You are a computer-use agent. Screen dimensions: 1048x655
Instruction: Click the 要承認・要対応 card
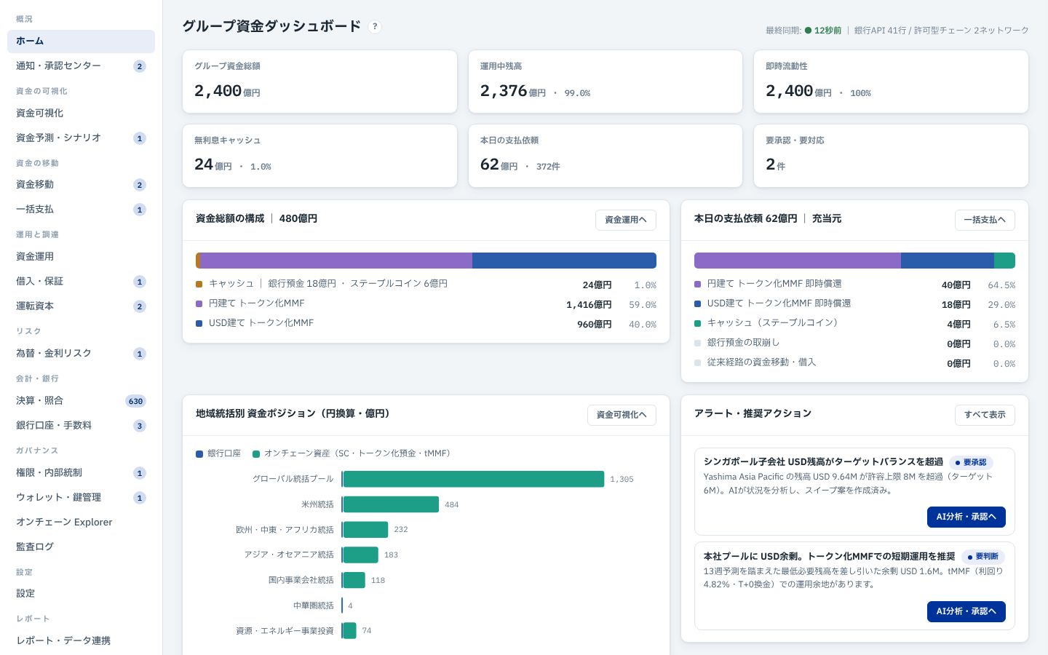(891, 156)
